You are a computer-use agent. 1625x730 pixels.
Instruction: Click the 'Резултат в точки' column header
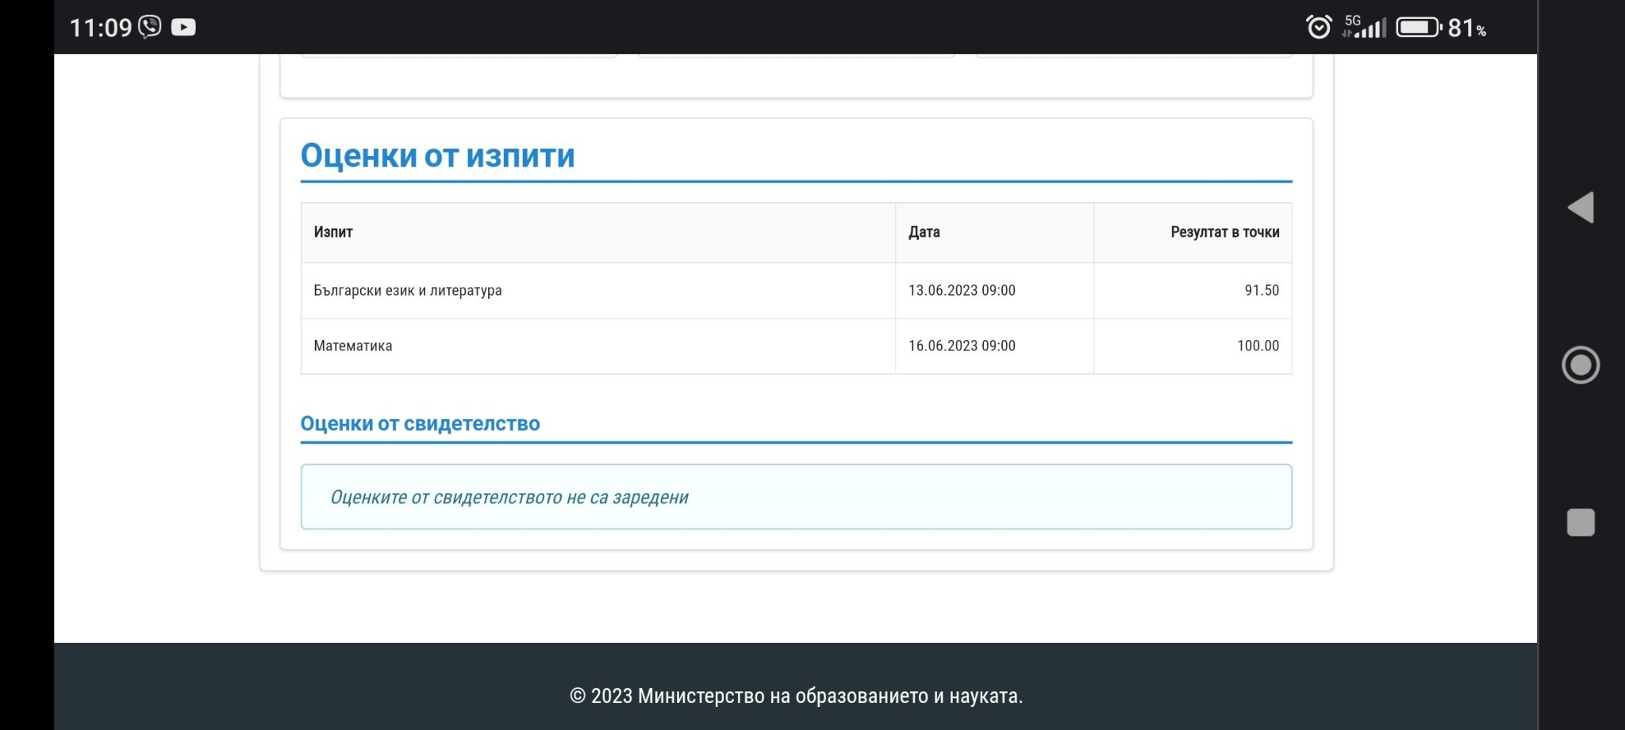click(x=1224, y=232)
